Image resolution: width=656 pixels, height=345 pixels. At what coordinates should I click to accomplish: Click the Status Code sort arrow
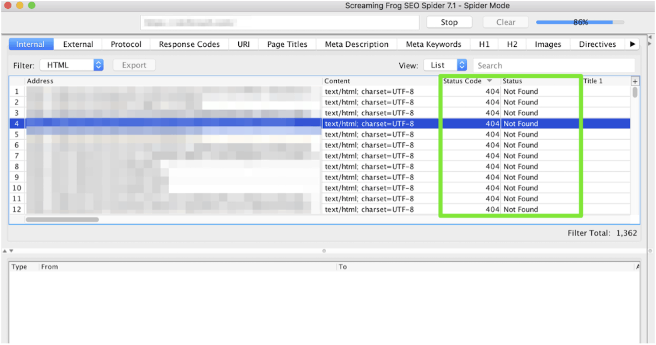click(x=489, y=81)
